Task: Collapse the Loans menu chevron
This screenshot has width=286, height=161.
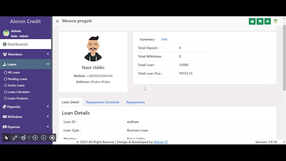Action: tap(48, 64)
